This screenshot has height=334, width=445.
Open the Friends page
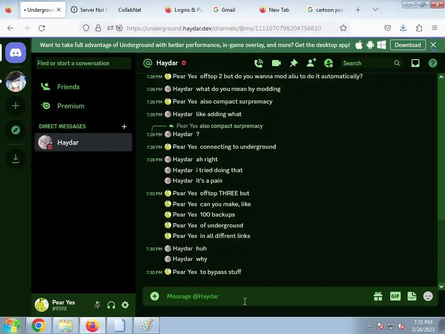pos(83,87)
